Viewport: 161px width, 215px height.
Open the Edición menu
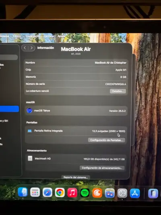[x=17, y=36]
